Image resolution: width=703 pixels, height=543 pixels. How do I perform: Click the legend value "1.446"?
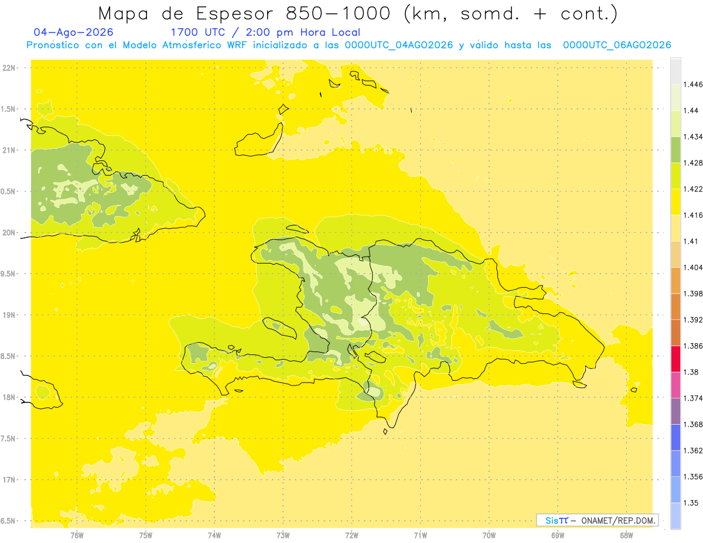pyautogui.click(x=694, y=84)
